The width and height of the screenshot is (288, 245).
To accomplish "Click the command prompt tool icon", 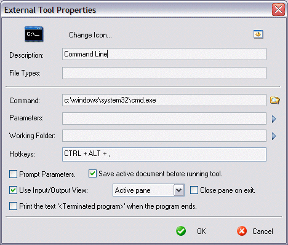I will coord(34,34).
